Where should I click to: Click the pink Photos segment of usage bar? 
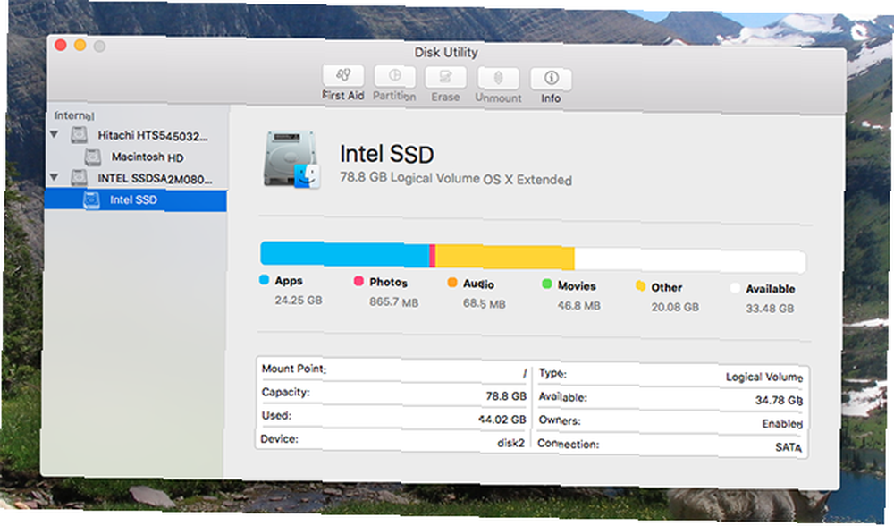(x=433, y=256)
